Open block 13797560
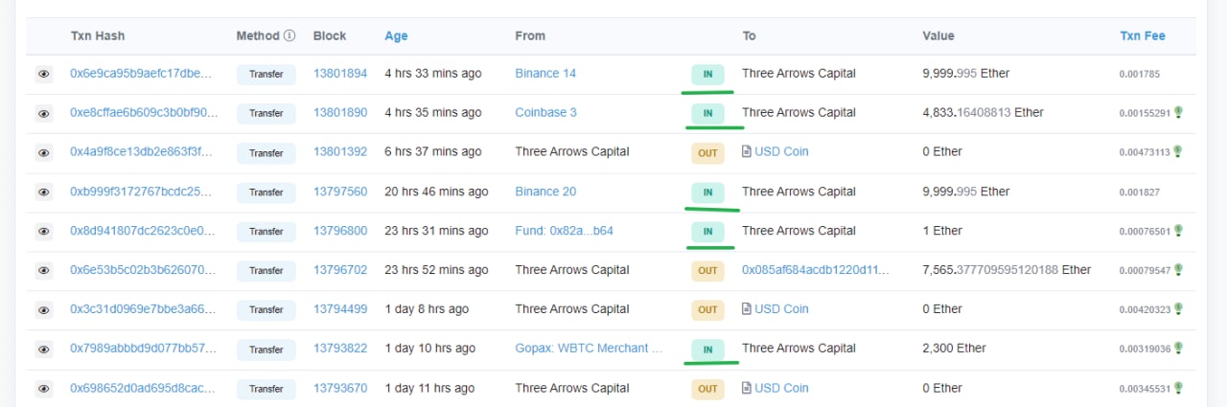The image size is (1227, 407). pos(340,192)
